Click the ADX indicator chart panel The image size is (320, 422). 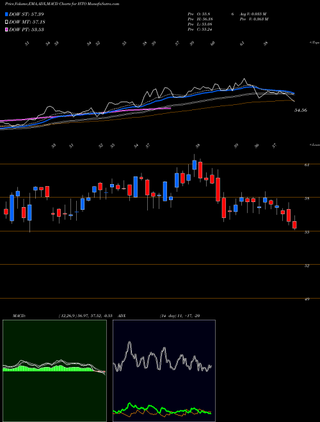pos(164,371)
